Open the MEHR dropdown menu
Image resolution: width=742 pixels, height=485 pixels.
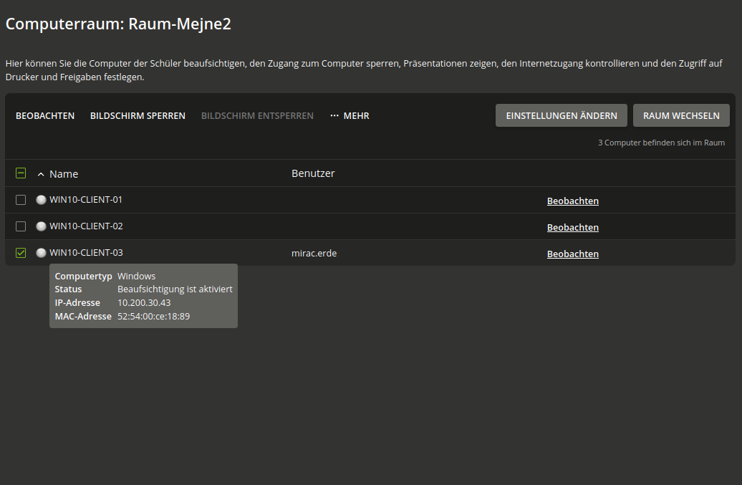pyautogui.click(x=350, y=116)
